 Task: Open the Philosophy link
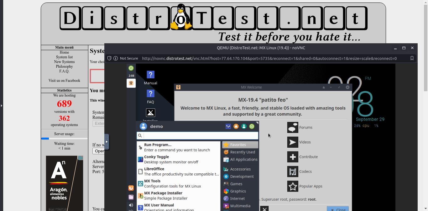tap(64, 66)
